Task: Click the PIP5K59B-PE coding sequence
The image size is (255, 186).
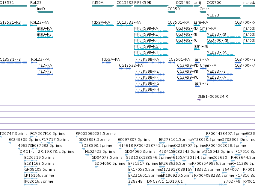Action: 150,74
